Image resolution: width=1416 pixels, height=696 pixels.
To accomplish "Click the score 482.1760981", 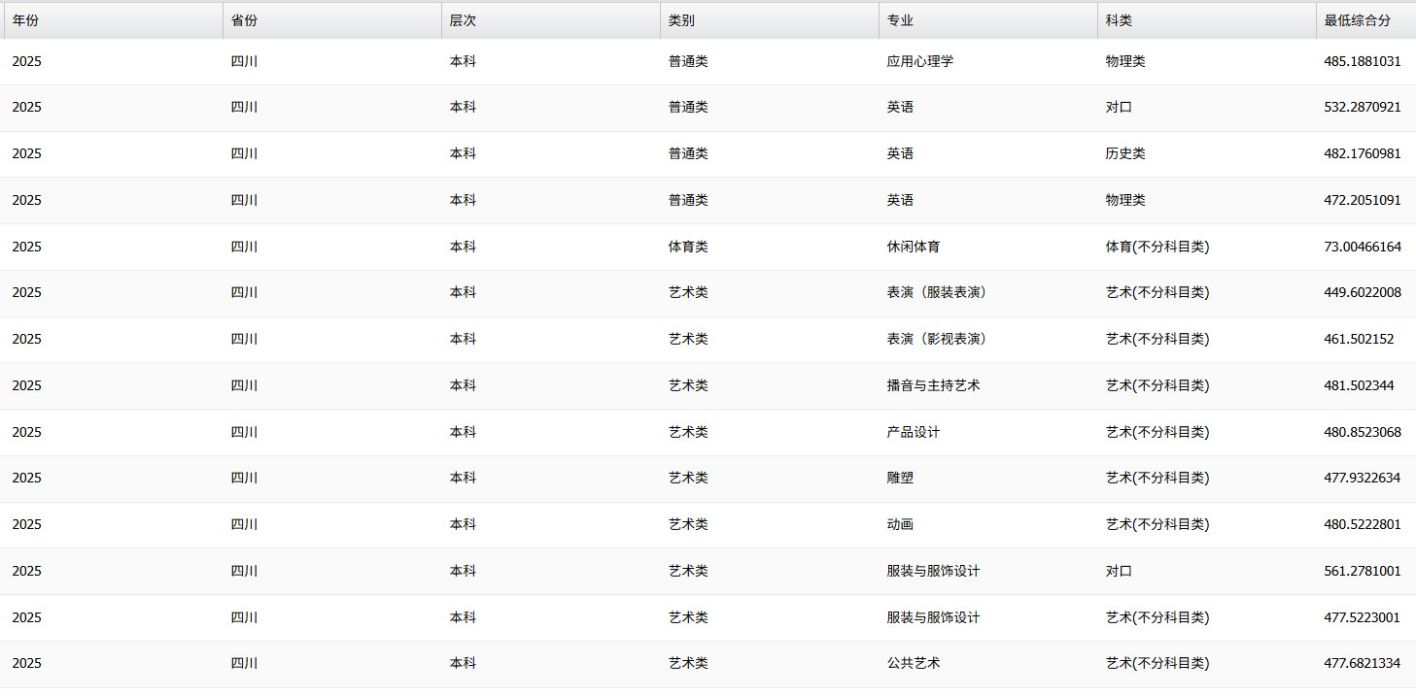I will tap(1363, 153).
